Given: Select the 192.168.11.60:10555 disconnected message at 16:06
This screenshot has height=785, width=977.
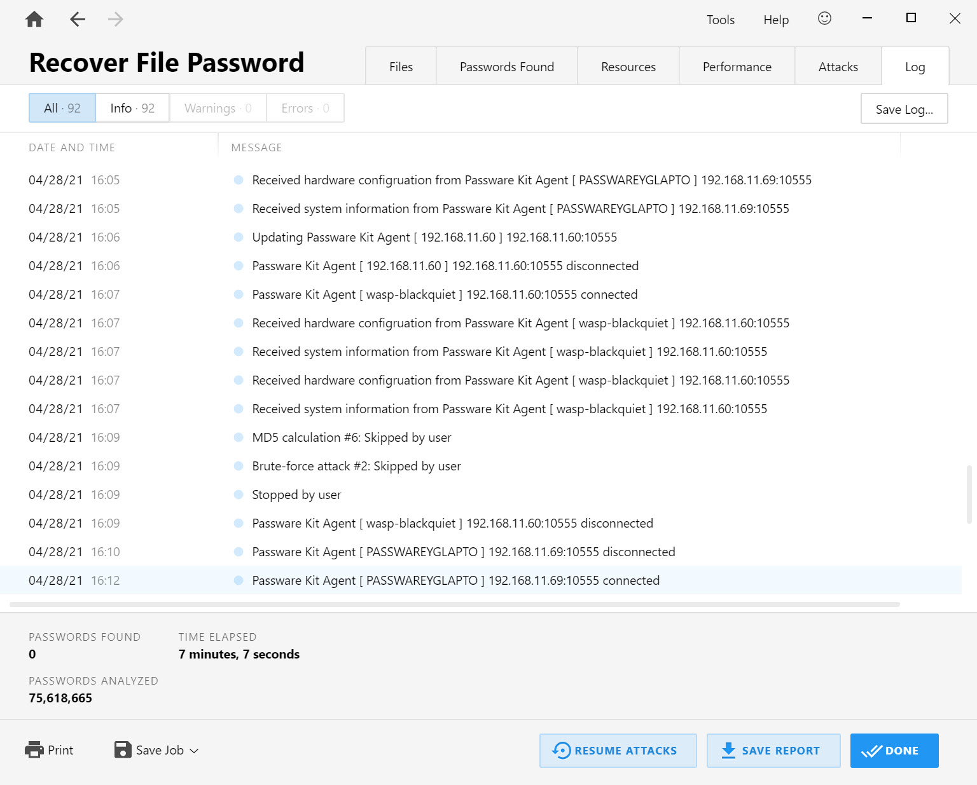Looking at the screenshot, I should coord(445,266).
